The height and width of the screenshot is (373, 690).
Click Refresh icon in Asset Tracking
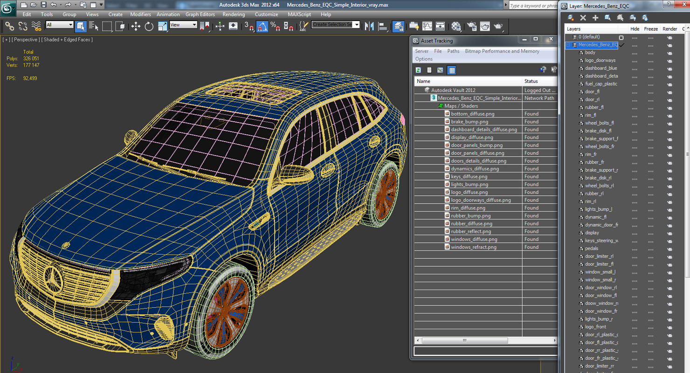point(418,70)
